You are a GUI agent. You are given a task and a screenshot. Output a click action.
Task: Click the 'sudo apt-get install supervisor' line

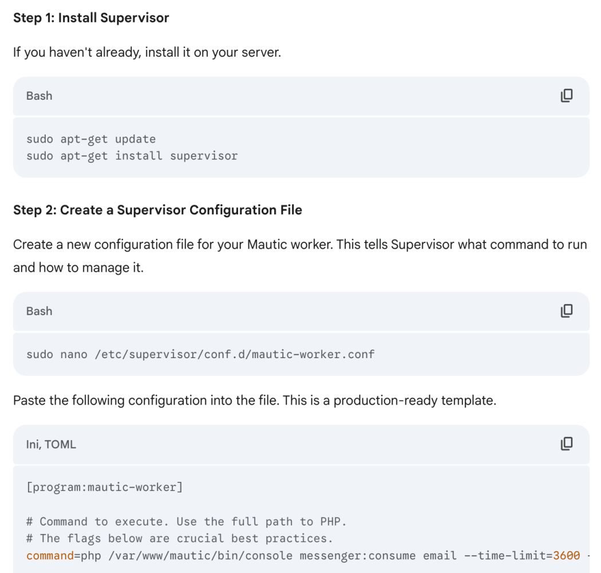pos(132,155)
